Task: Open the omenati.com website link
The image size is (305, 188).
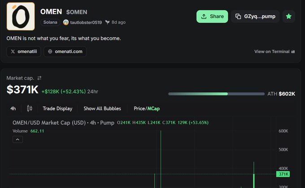Action: click(65, 52)
